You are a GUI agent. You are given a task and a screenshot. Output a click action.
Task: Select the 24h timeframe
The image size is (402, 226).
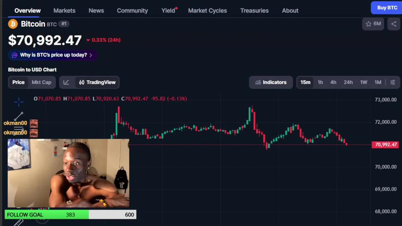point(348,82)
